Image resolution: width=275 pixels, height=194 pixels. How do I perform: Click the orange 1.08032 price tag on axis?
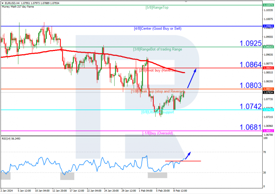(268, 89)
